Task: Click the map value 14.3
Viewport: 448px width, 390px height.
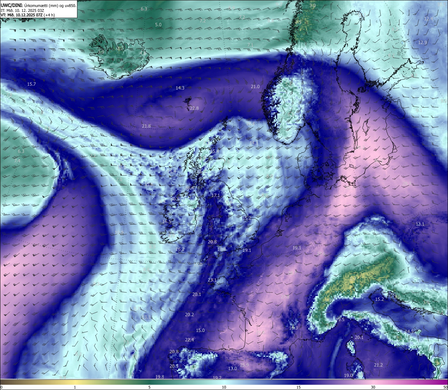Action: tap(180, 88)
